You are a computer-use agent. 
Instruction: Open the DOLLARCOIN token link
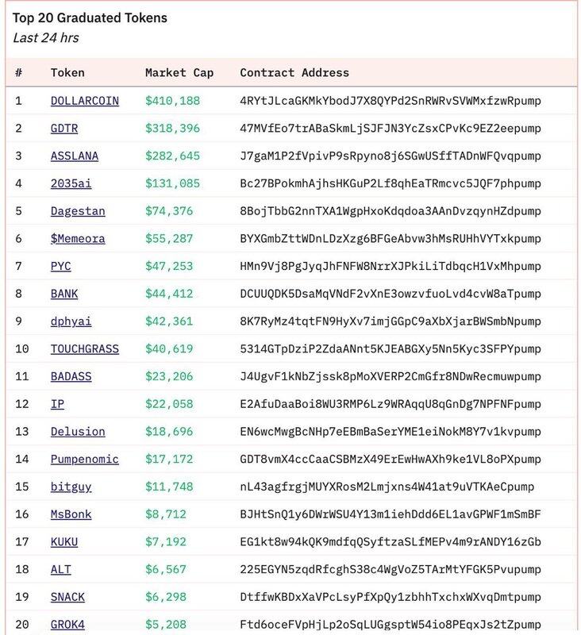tap(84, 101)
